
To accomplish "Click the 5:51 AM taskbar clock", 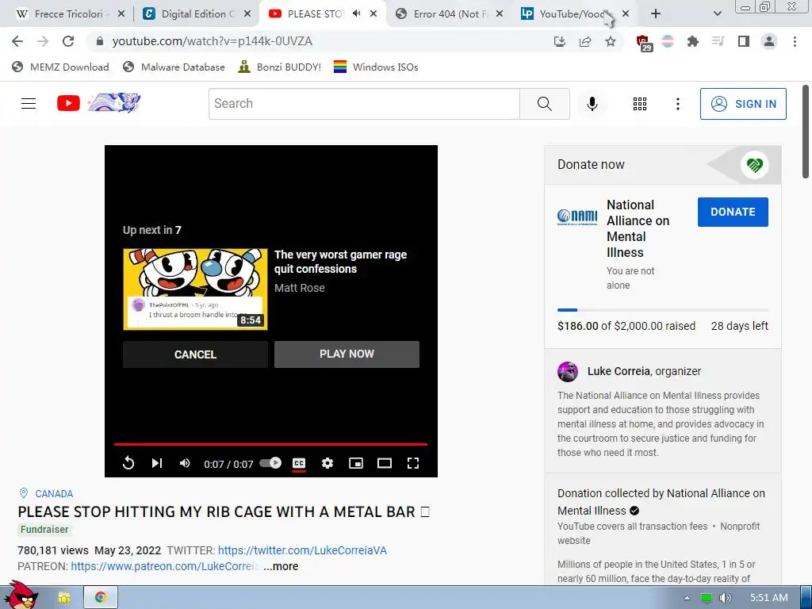I will pyautogui.click(x=768, y=598).
